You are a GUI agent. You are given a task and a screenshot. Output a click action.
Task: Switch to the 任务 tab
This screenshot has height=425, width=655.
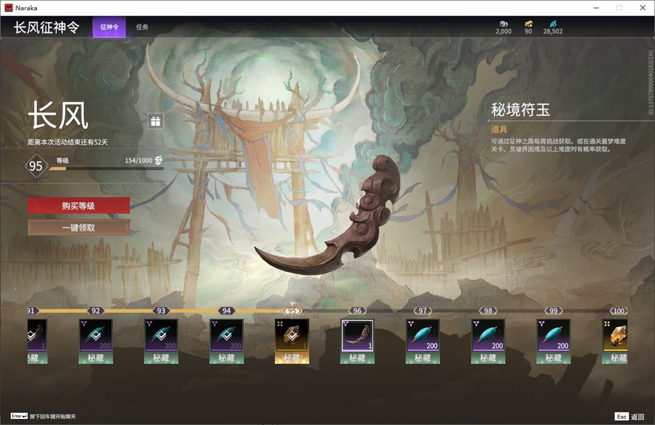point(142,27)
